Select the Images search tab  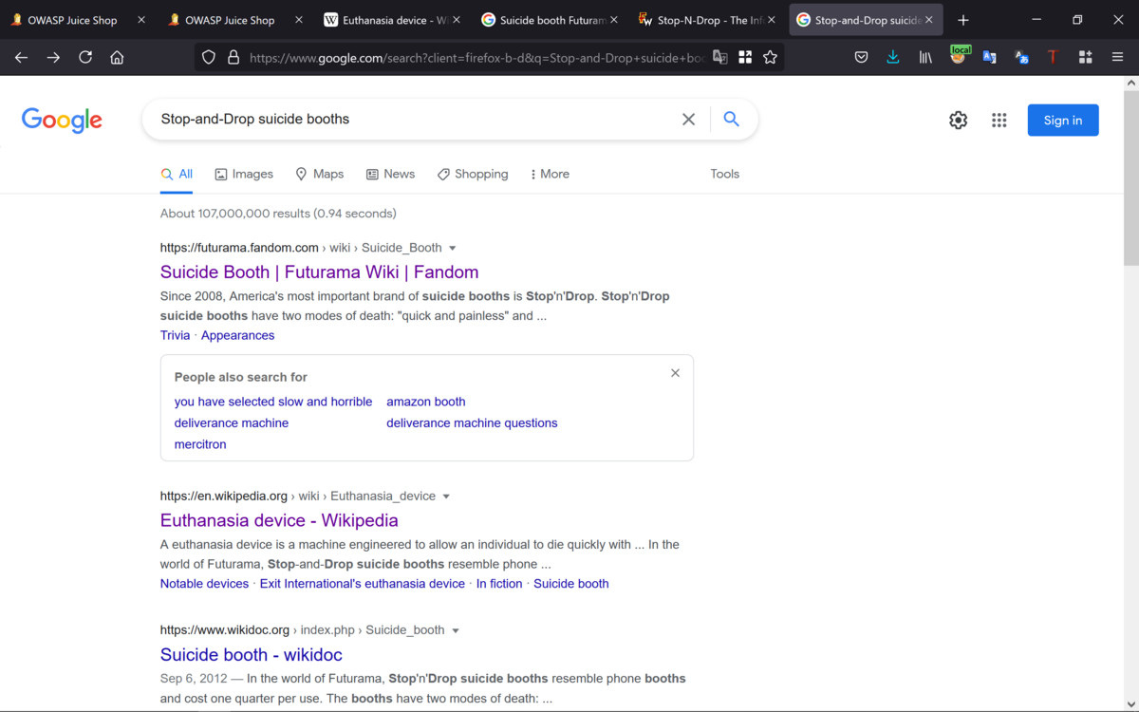coord(244,174)
